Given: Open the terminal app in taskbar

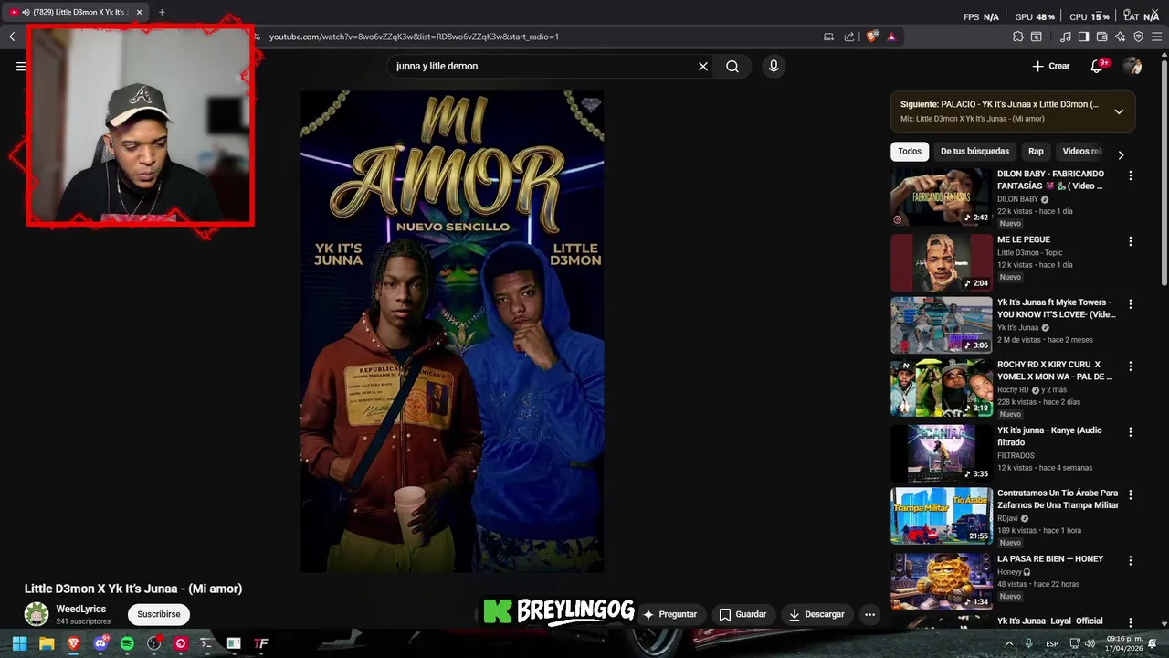Looking at the screenshot, I should click(206, 643).
